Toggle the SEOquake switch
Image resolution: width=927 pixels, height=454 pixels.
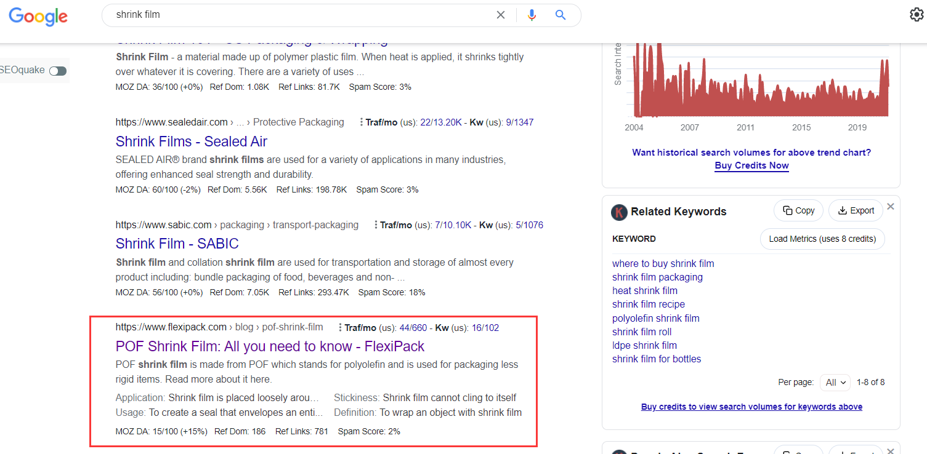(58, 71)
